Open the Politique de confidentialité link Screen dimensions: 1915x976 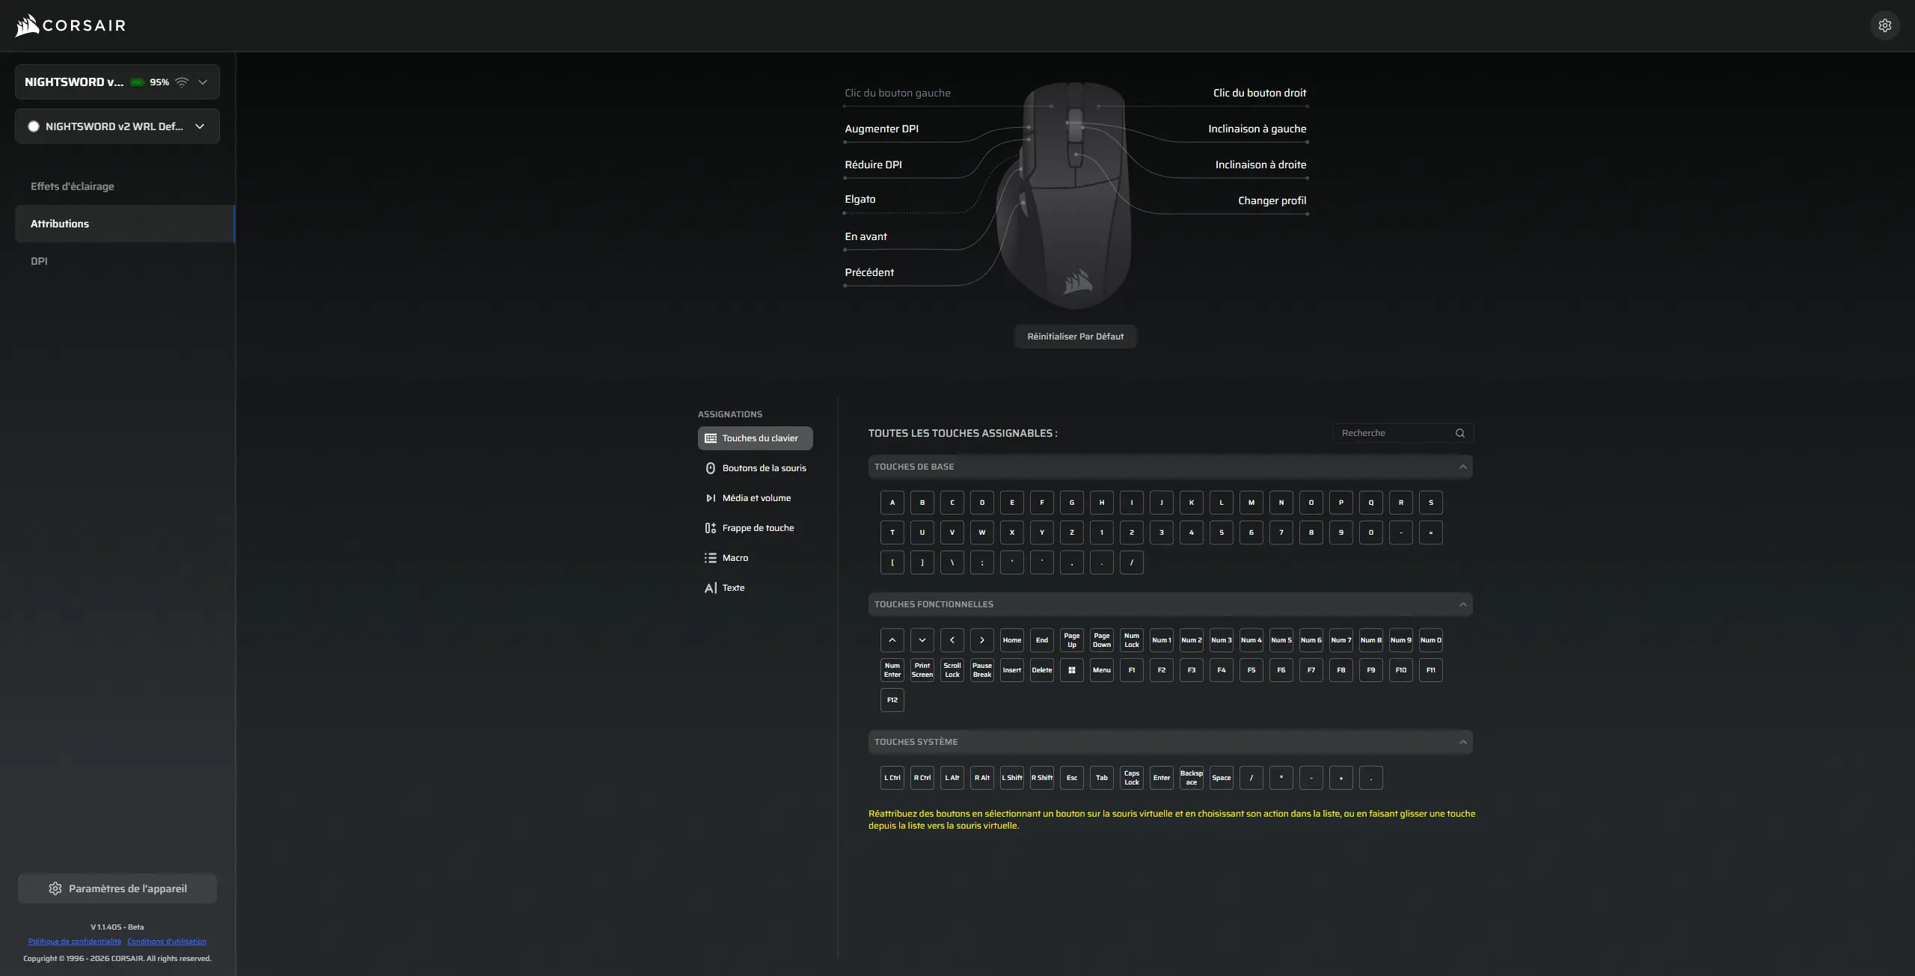(75, 942)
